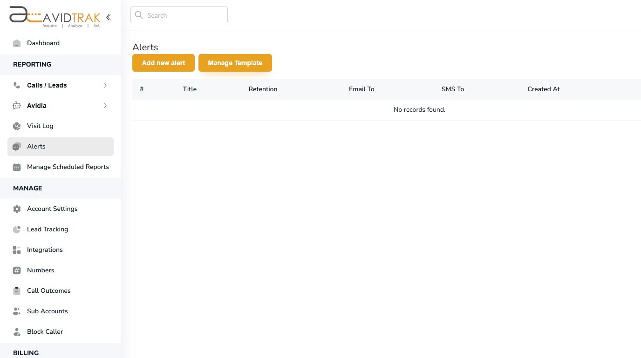This screenshot has width=641, height=358.
Task: Click the Manage Scheduled Reports calendar icon
Action: [x=17, y=167]
